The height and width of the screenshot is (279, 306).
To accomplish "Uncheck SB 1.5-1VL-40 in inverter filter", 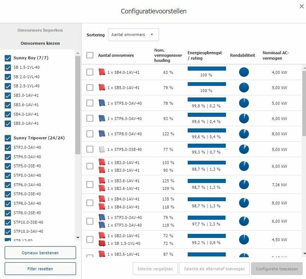I will (x=8, y=68).
